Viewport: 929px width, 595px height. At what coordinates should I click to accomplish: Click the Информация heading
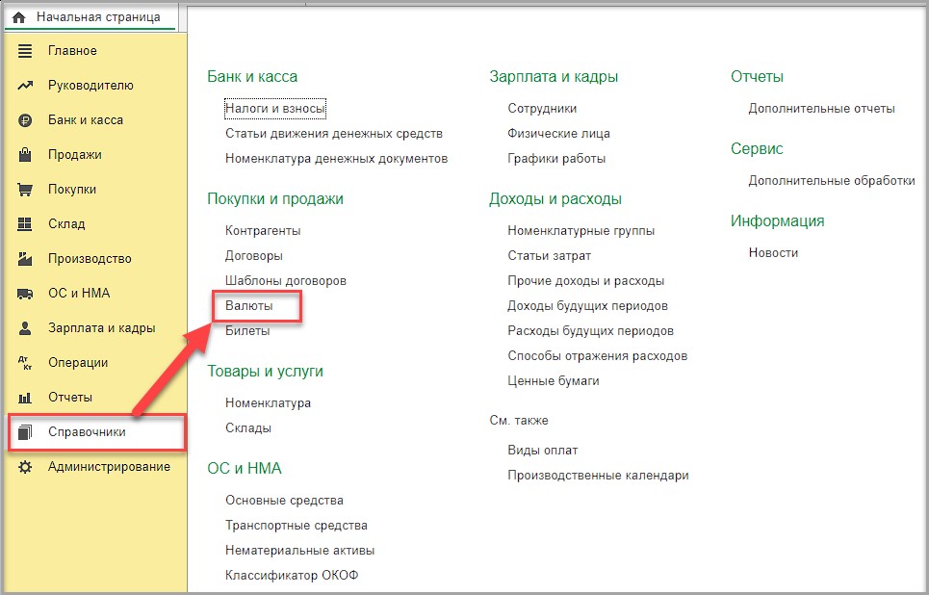(x=777, y=220)
